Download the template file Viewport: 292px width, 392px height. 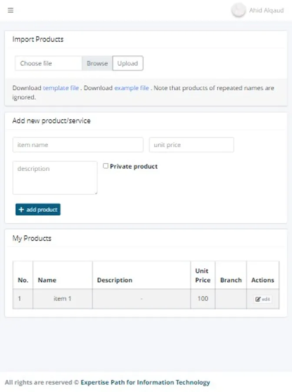61,88
